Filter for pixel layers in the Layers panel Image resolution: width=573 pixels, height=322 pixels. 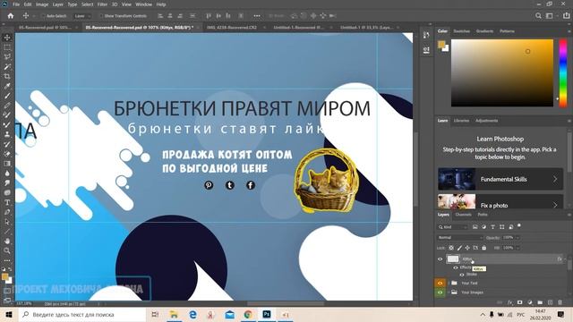coord(475,227)
